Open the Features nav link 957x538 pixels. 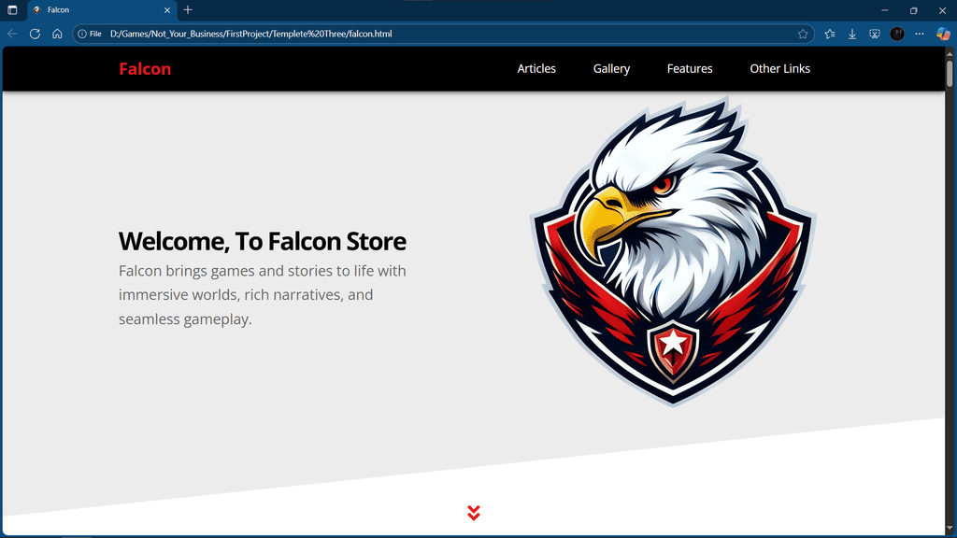click(x=690, y=69)
